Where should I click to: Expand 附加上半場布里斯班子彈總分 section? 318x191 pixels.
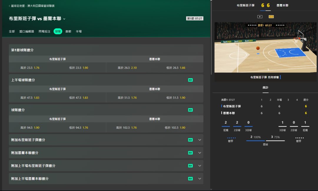(x=200, y=166)
